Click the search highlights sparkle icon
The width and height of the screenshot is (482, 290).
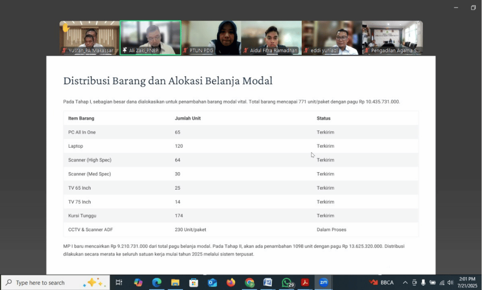(x=94, y=282)
